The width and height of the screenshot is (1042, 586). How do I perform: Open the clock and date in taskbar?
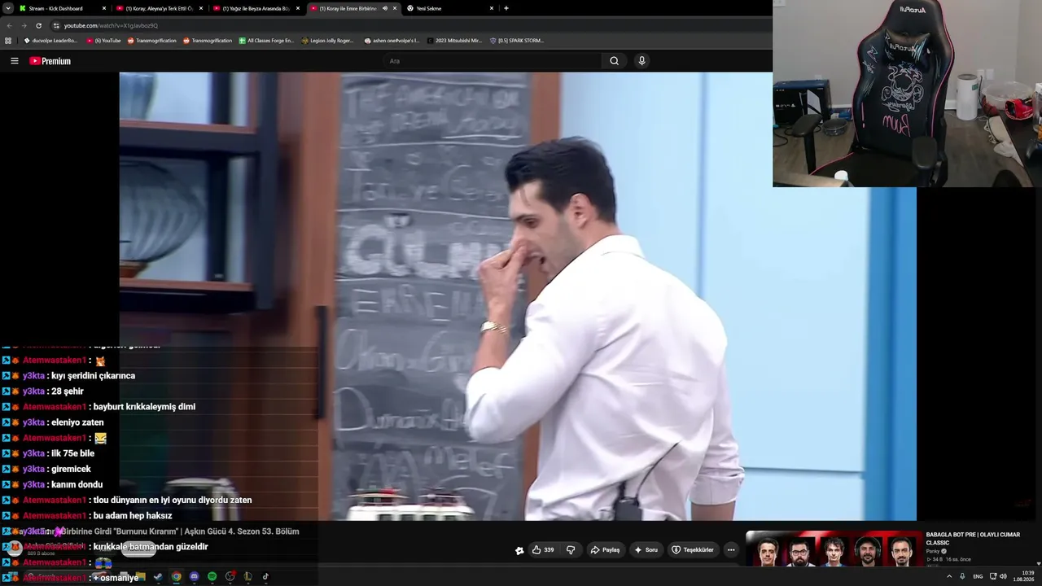click(x=1023, y=576)
